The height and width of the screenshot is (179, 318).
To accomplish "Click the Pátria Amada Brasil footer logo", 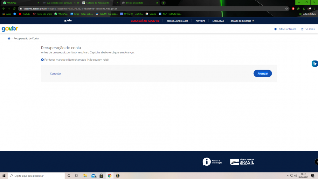I will (x=242, y=162).
